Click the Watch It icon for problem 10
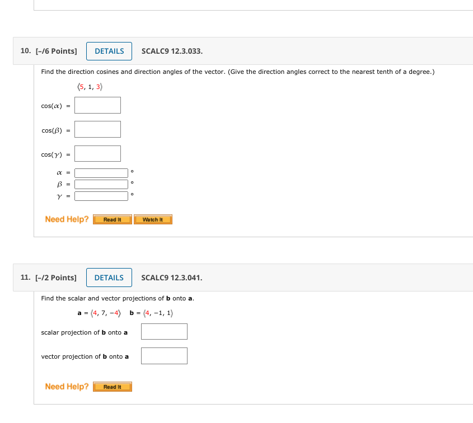The image size is (473, 423). (153, 219)
